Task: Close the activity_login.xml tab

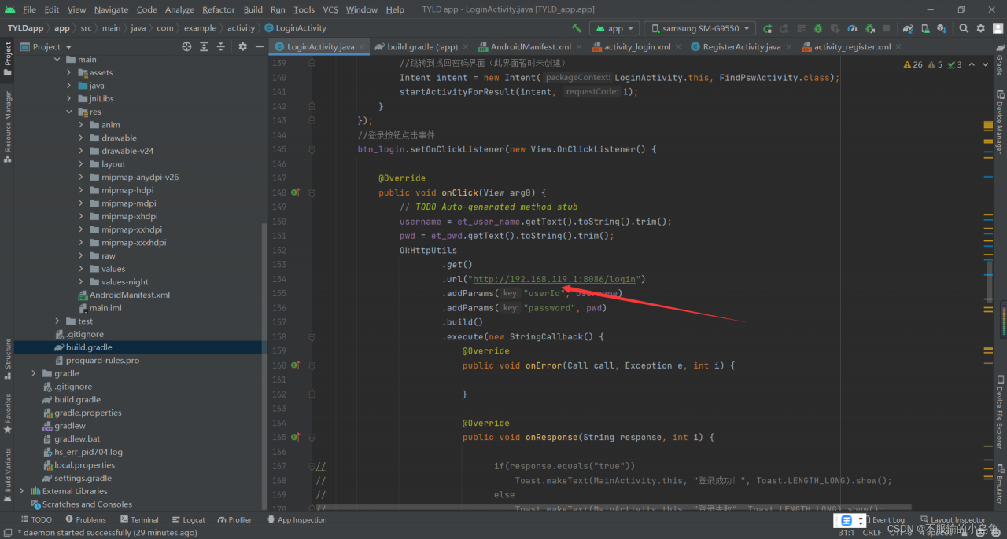Action: pos(679,46)
